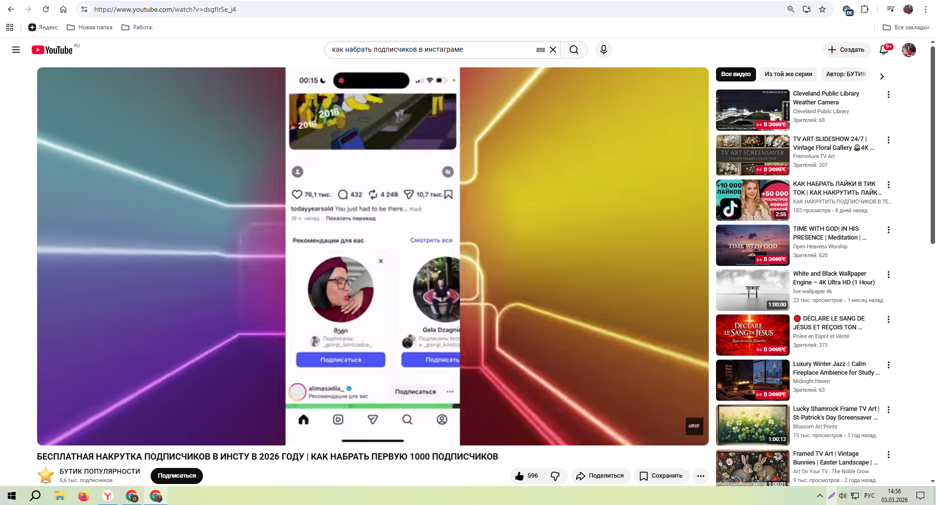Open the Chrome three-dot main menu
The image size is (936, 505).
(x=926, y=9)
